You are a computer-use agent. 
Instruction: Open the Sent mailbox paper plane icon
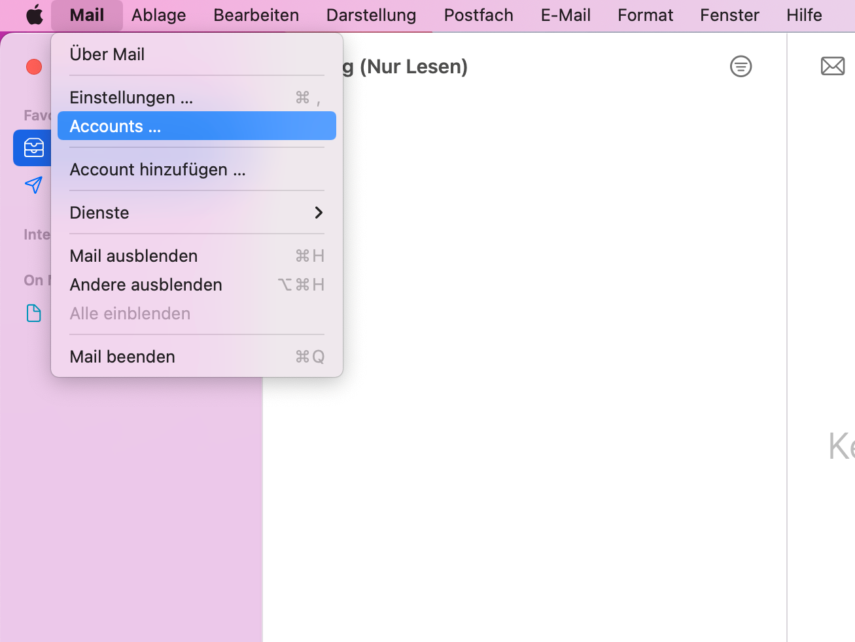tap(34, 185)
